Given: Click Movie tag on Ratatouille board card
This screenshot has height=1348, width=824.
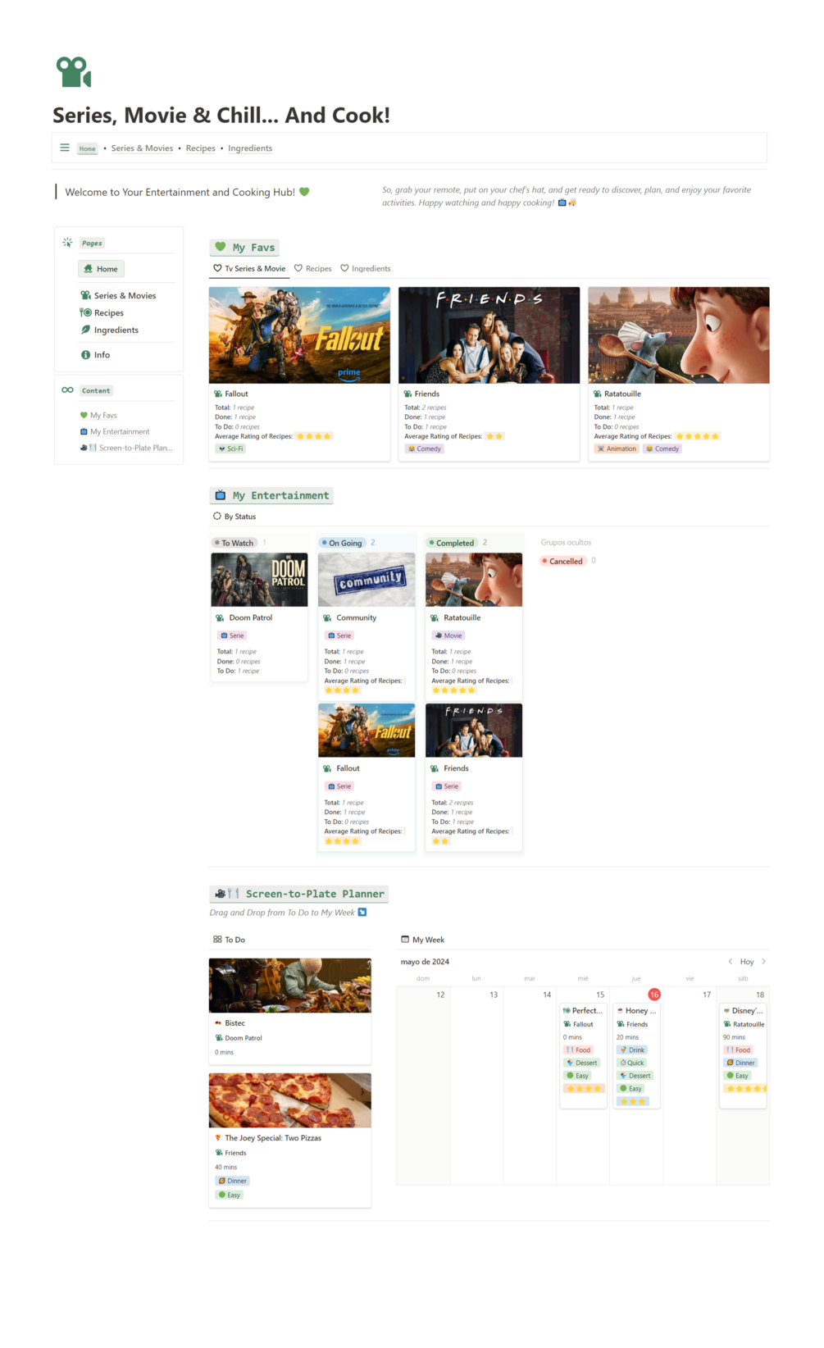Looking at the screenshot, I should click(448, 635).
